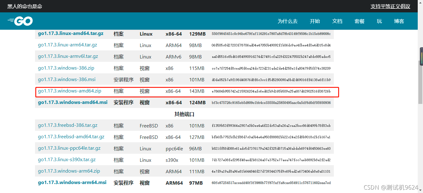Screen dimensions: 423x193
Task: Click the 143MB size in windows-amd64.zip row
Action: point(197,91)
